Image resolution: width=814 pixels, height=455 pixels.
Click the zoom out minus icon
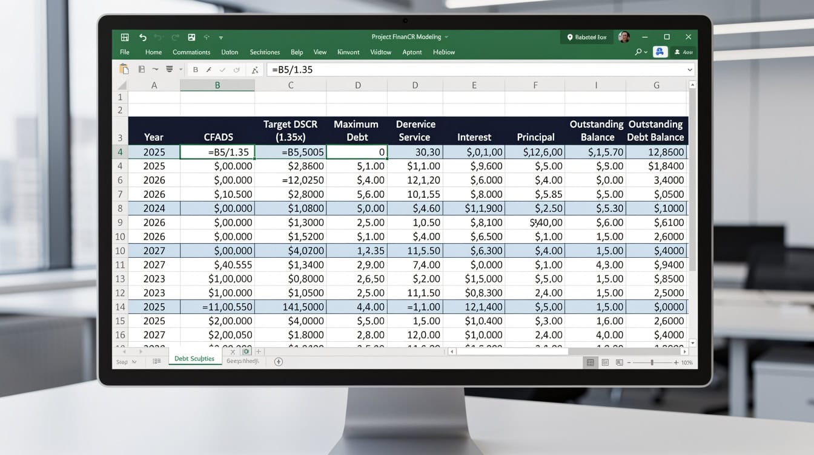click(x=629, y=362)
